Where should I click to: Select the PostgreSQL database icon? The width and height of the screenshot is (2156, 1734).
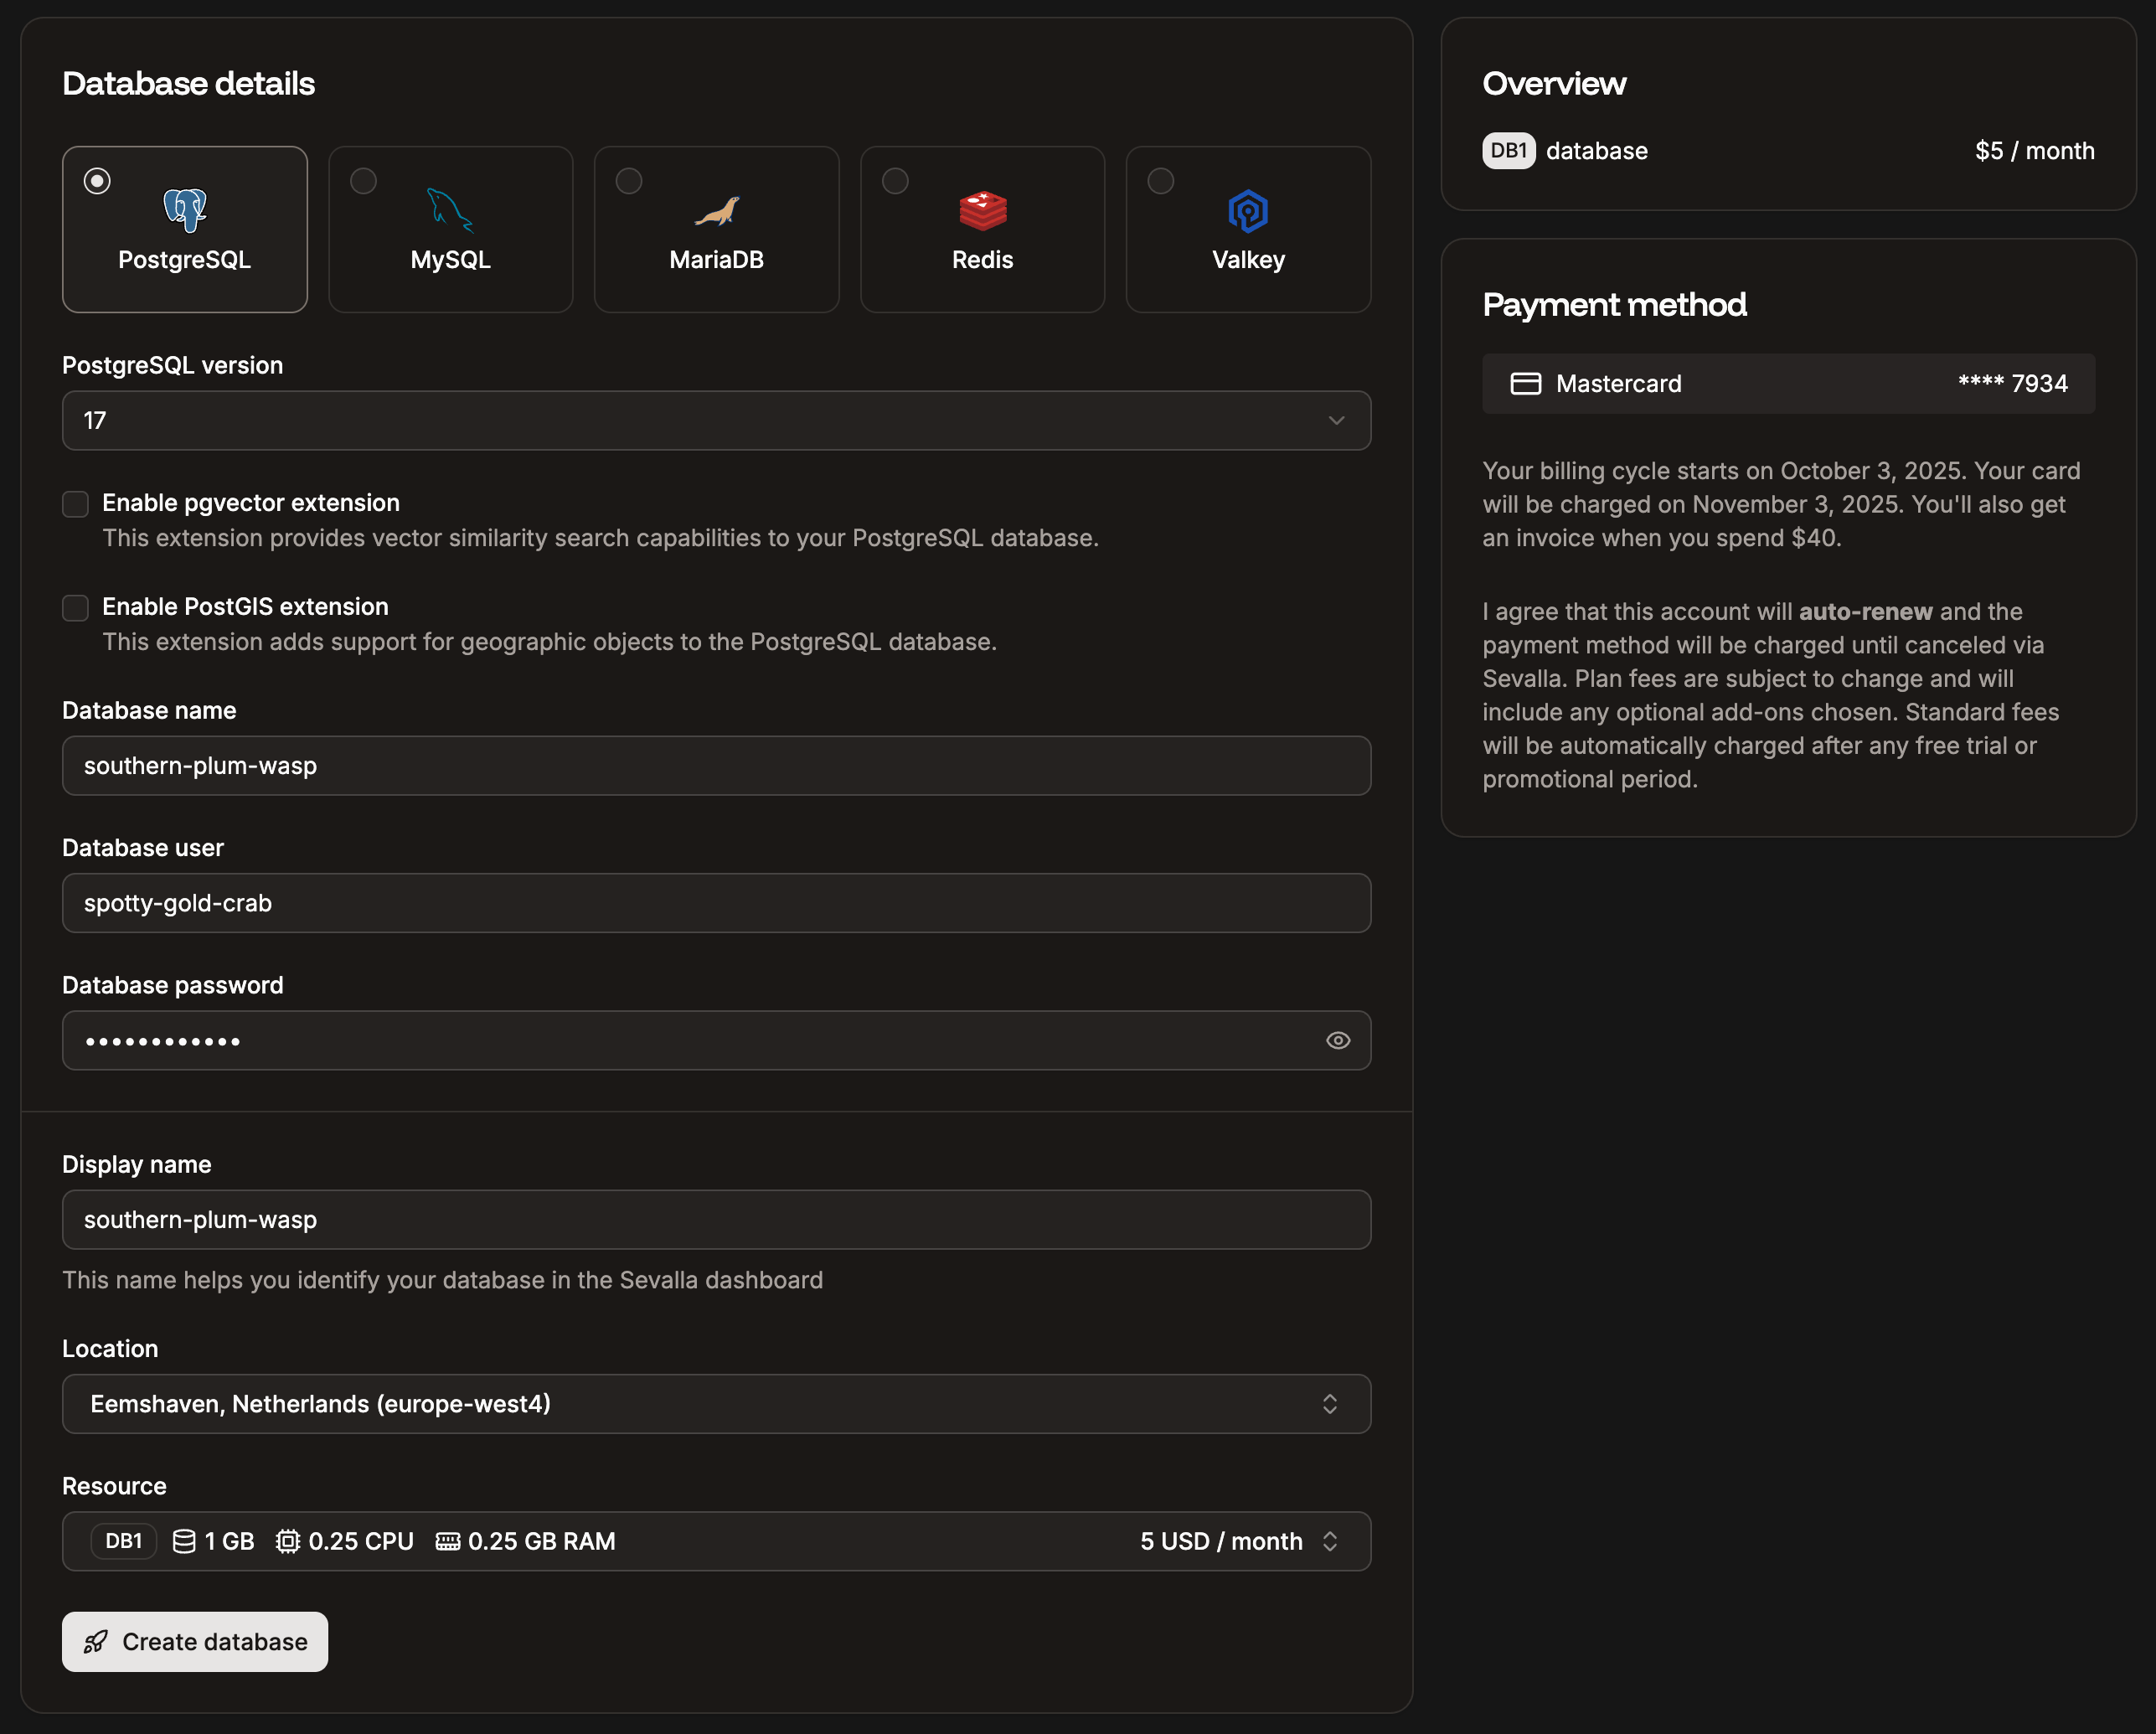point(184,210)
